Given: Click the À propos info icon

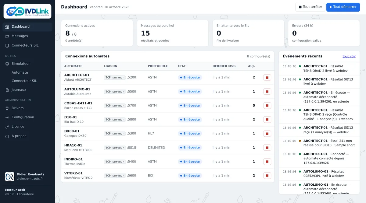Looking at the screenshot, I should click(7, 136).
